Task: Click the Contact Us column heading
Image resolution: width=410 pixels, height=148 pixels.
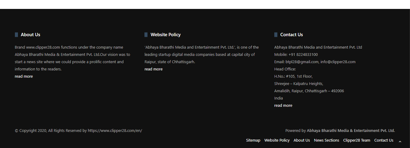Action: (x=291, y=35)
